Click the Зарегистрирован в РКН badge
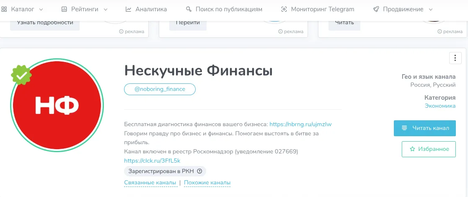This screenshot has height=197, width=468. pos(165,171)
